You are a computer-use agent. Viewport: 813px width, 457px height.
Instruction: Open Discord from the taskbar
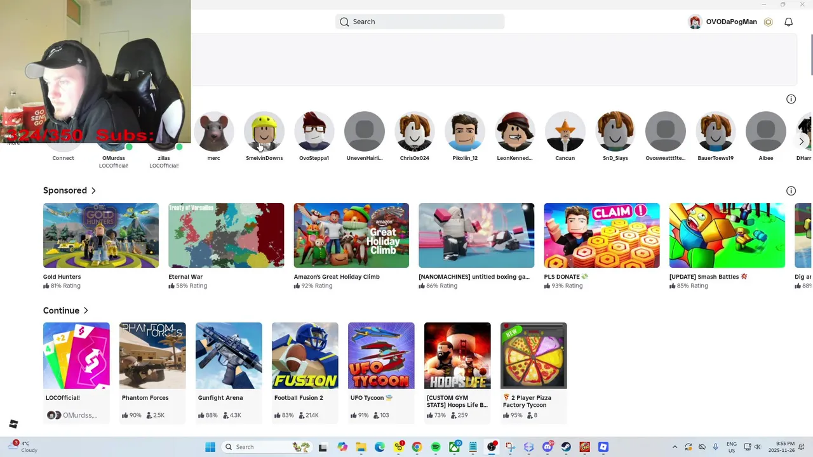(548, 447)
